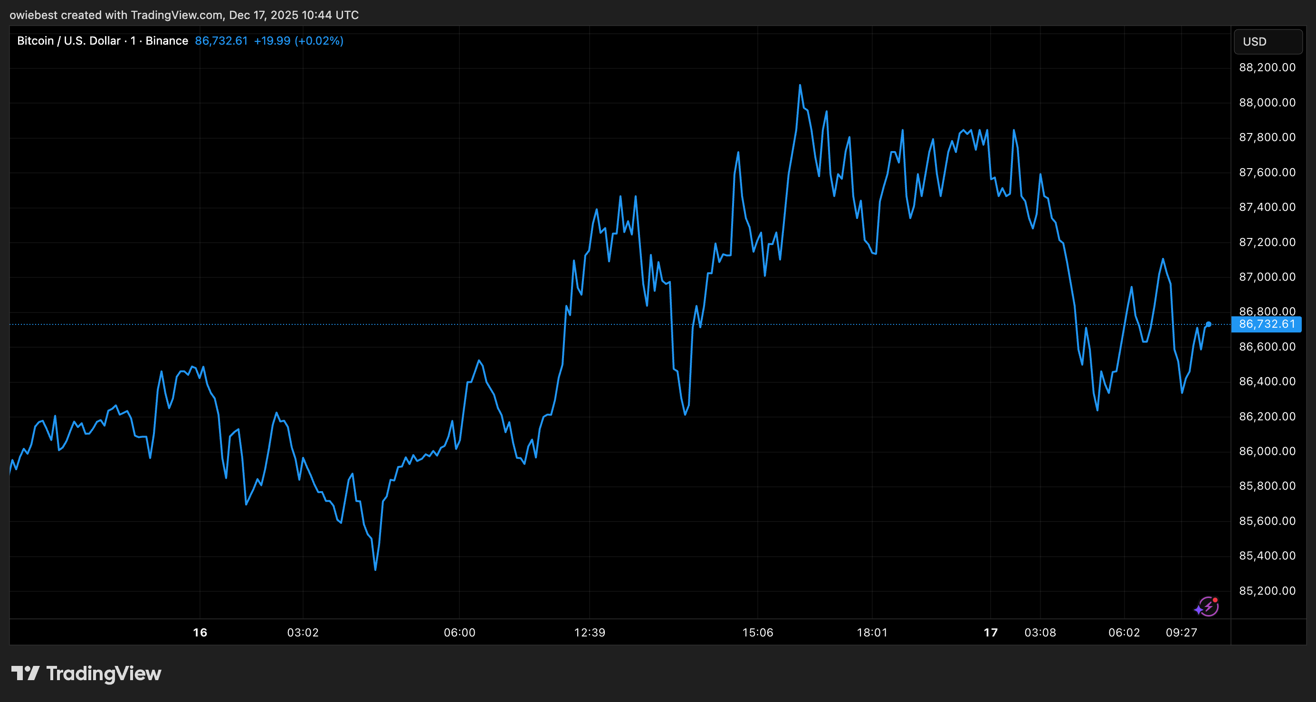
Task: Select the Binance exchange label
Action: (x=167, y=40)
